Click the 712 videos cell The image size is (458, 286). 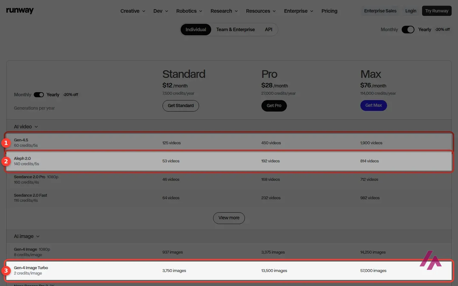[369, 180]
